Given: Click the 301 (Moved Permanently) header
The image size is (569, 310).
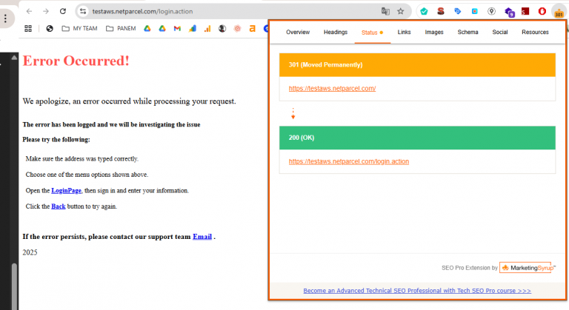Looking at the screenshot, I should (x=417, y=64).
